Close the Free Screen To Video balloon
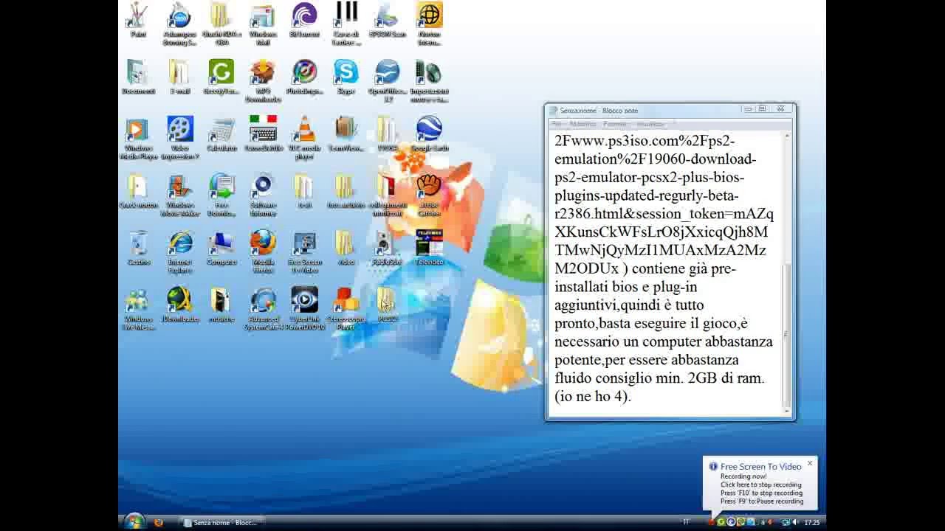 [810, 463]
